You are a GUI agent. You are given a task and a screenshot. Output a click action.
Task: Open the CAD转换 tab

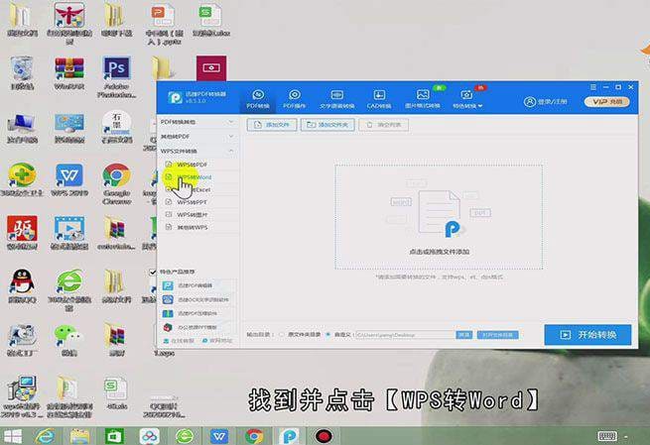(379, 99)
